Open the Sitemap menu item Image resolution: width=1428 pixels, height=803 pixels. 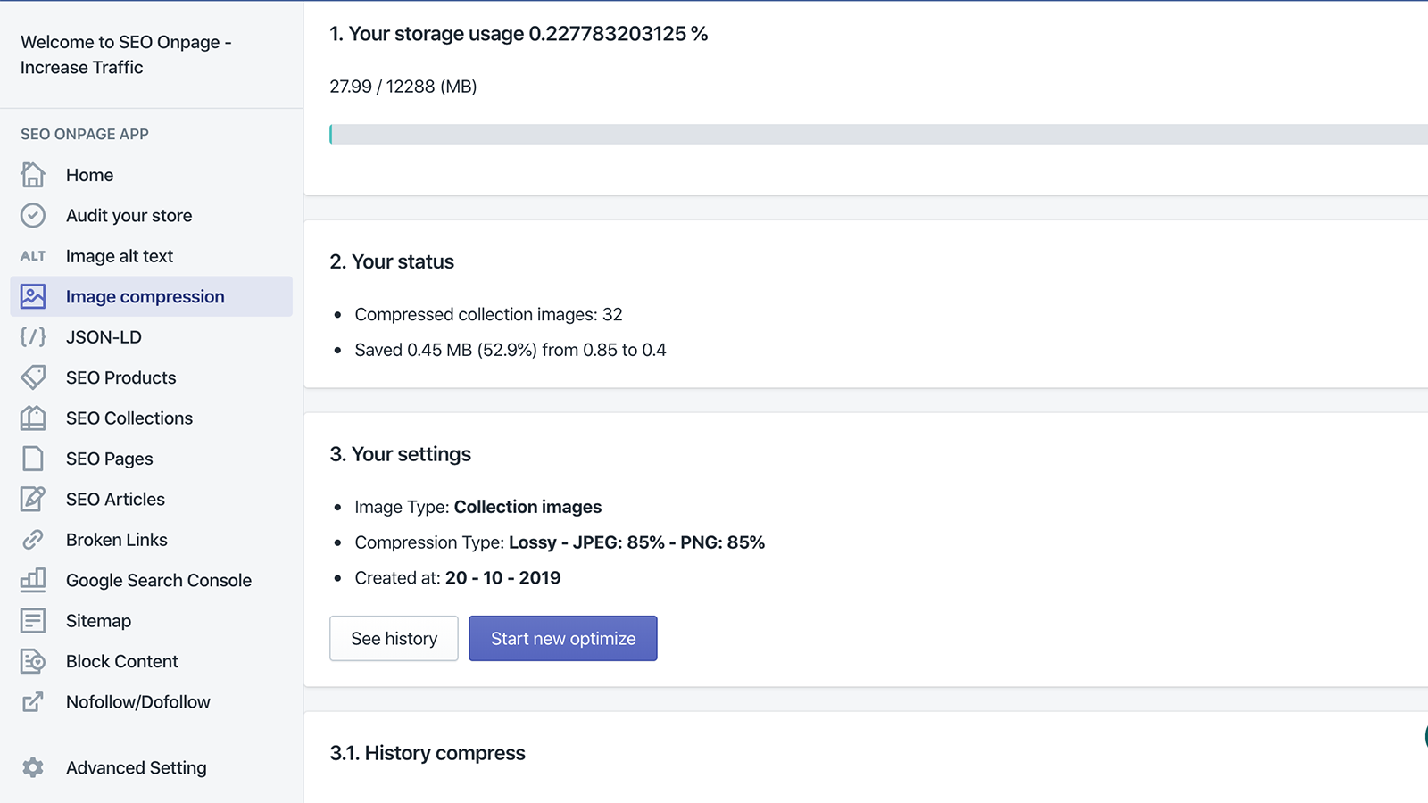tap(98, 621)
